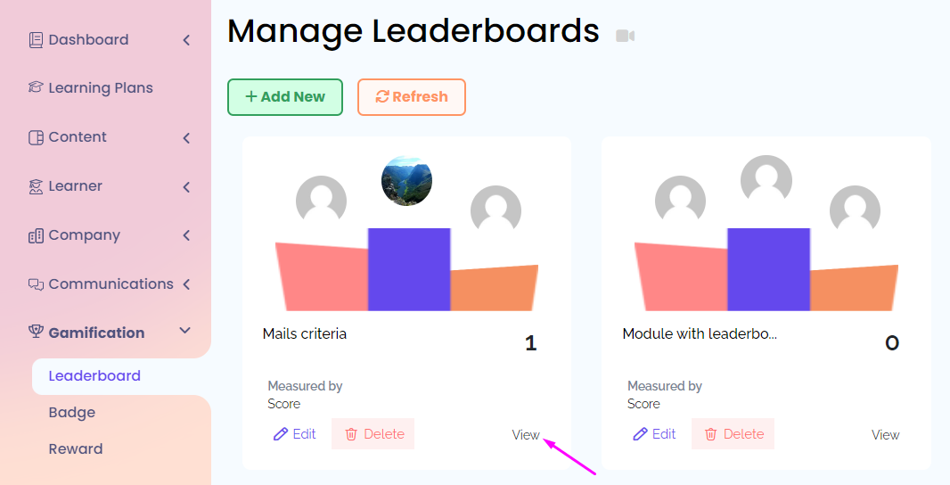
Task: Refresh the leaderboards list
Action: click(x=411, y=97)
